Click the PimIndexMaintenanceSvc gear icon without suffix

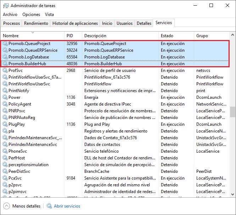coord(5,145)
